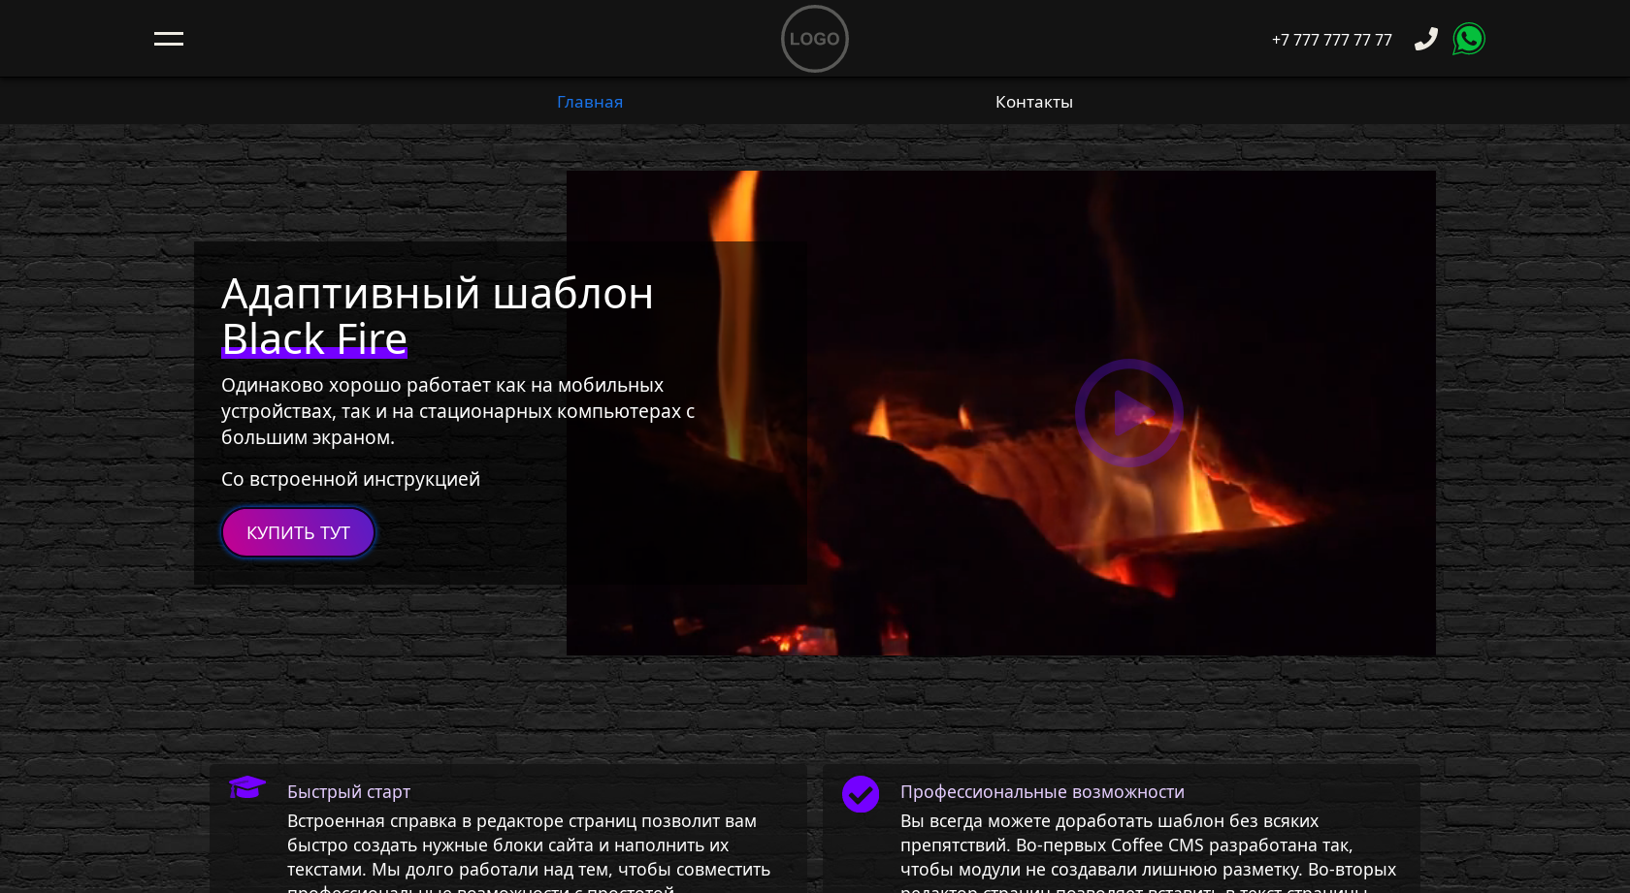Open the Контакты menu item
Screen dimensions: 1630x893
(1034, 102)
